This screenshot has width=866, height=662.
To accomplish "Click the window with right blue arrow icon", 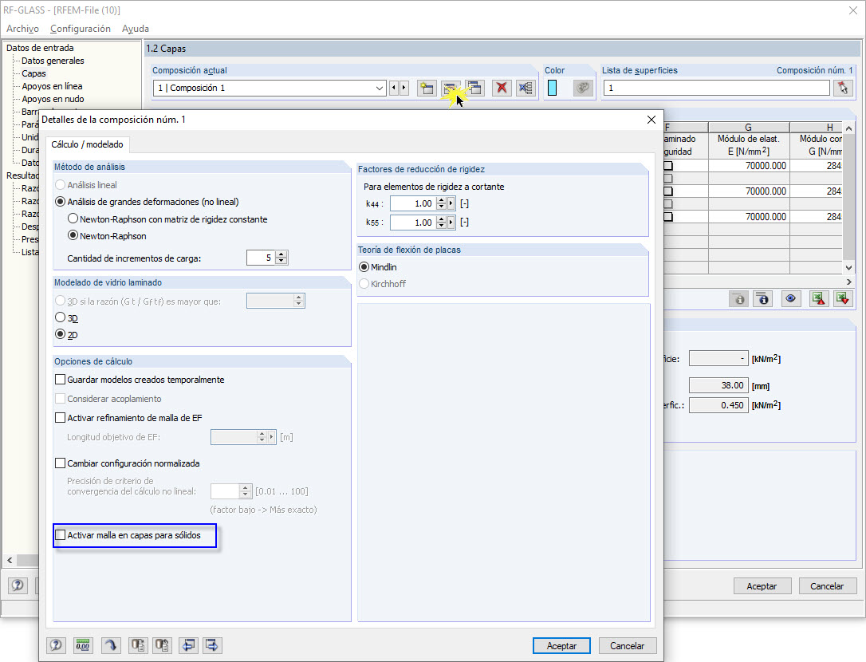I will click(x=212, y=645).
